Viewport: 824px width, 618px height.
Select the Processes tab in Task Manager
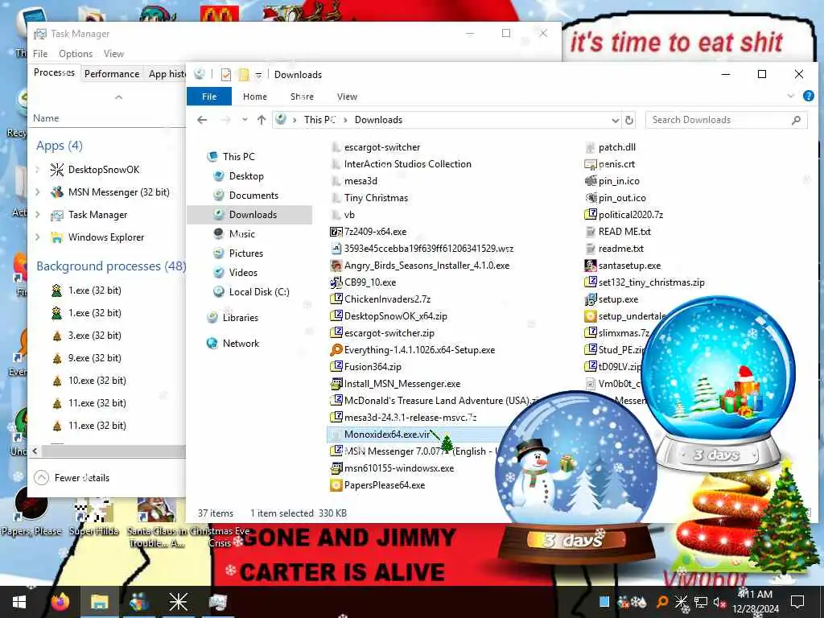click(x=54, y=72)
